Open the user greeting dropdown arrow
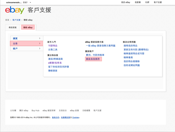 click(30, 2)
